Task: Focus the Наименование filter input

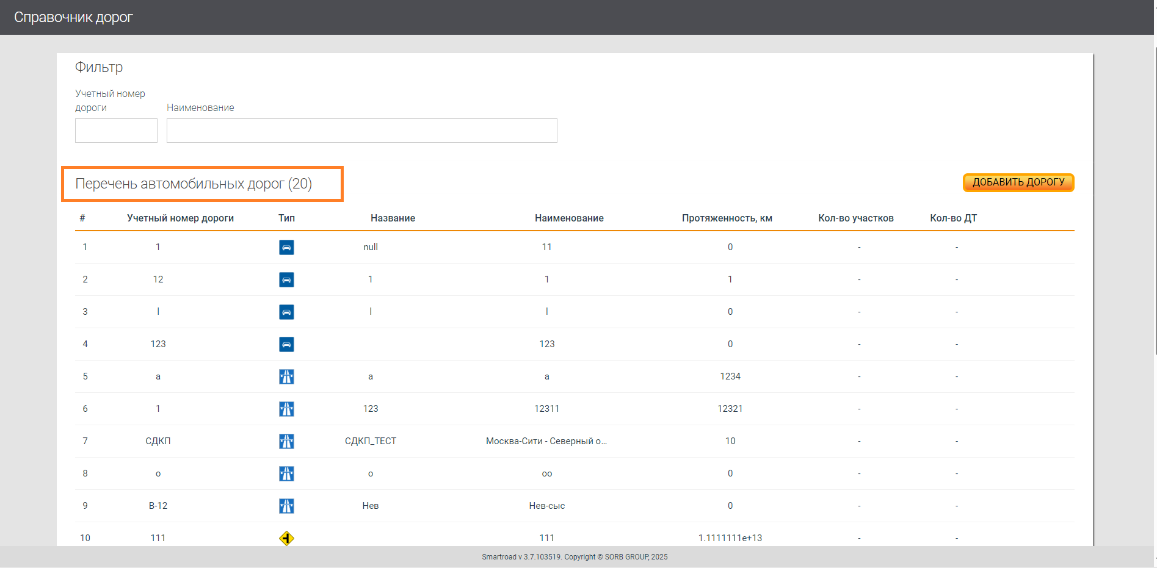Action: [362, 131]
